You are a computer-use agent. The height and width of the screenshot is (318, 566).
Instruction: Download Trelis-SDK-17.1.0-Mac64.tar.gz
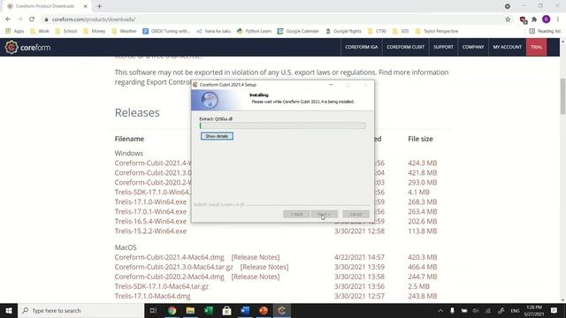point(161,286)
